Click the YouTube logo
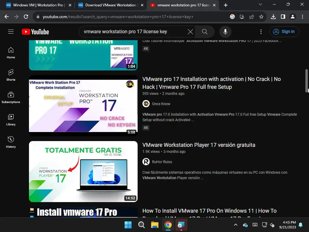Image resolution: width=309 pixels, height=232 pixels. 35,32
